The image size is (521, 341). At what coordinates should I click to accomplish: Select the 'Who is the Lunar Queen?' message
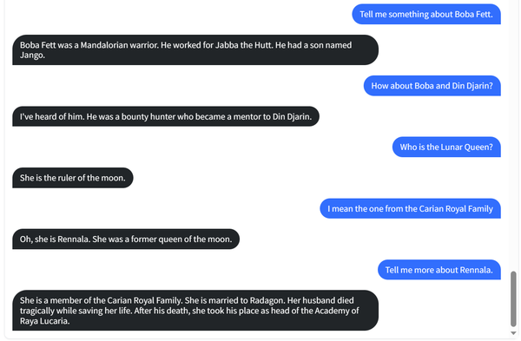(446, 148)
